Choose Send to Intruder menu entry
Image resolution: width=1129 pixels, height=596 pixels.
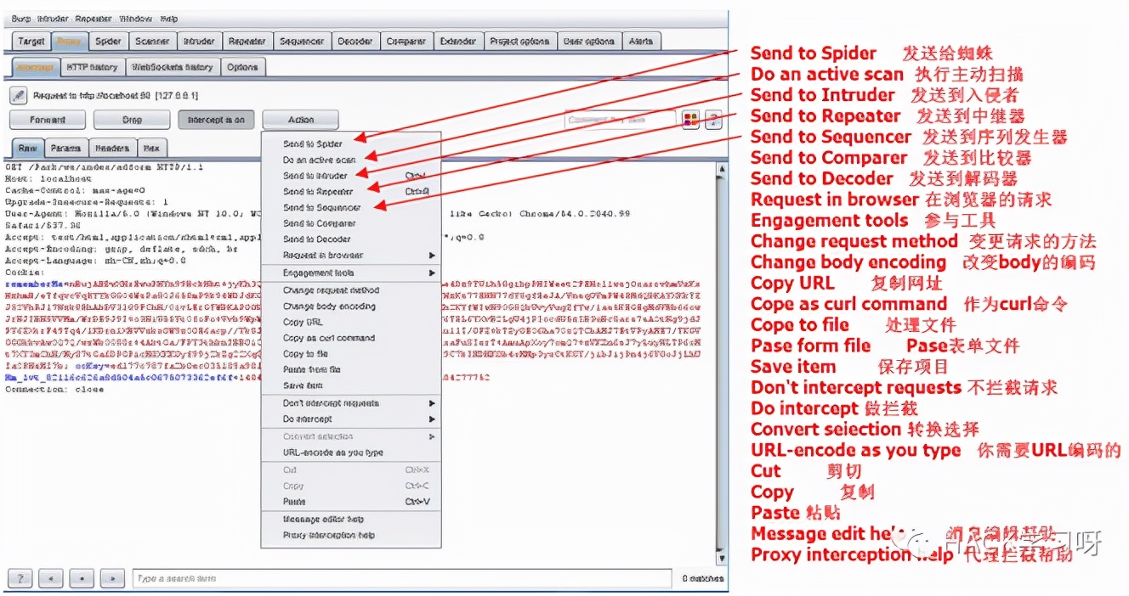(351, 176)
